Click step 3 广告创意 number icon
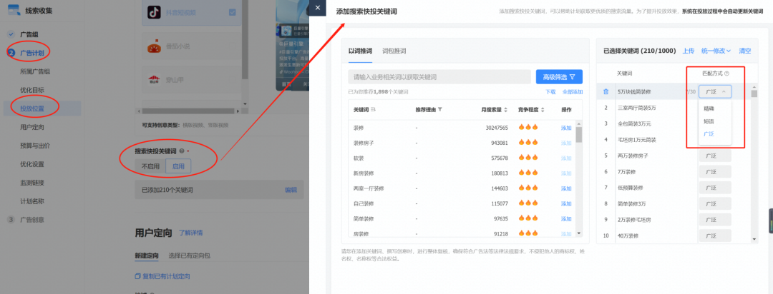 pos(11,220)
